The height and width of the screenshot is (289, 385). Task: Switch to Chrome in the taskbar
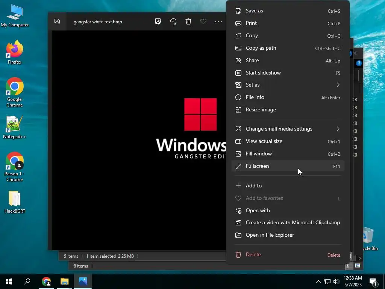click(46, 281)
